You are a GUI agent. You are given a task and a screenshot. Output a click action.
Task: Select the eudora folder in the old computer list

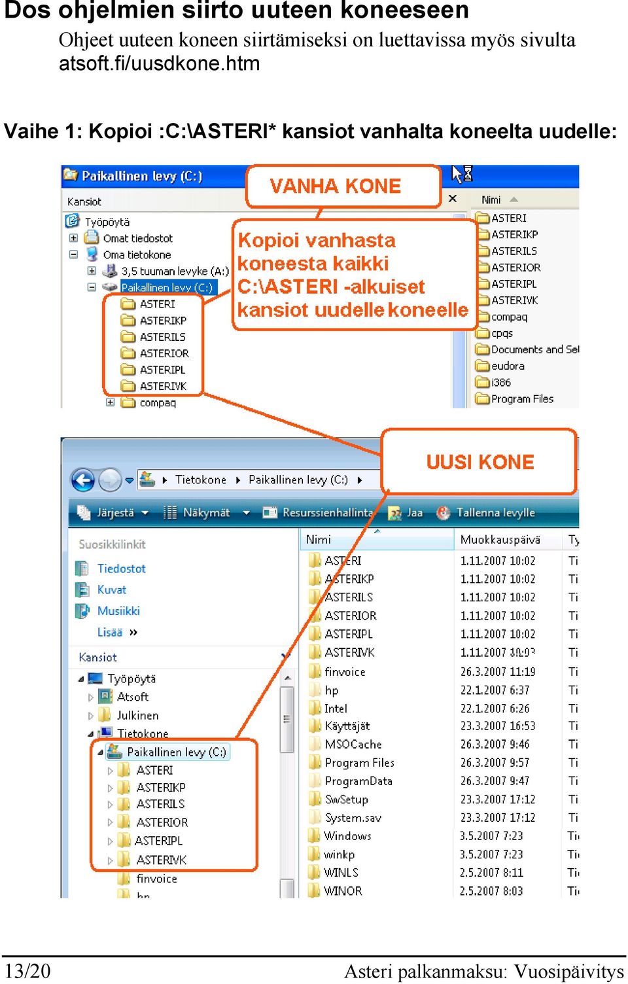pos(508,366)
